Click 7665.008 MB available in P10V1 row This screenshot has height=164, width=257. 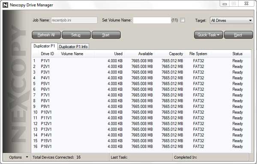click(x=142, y=112)
